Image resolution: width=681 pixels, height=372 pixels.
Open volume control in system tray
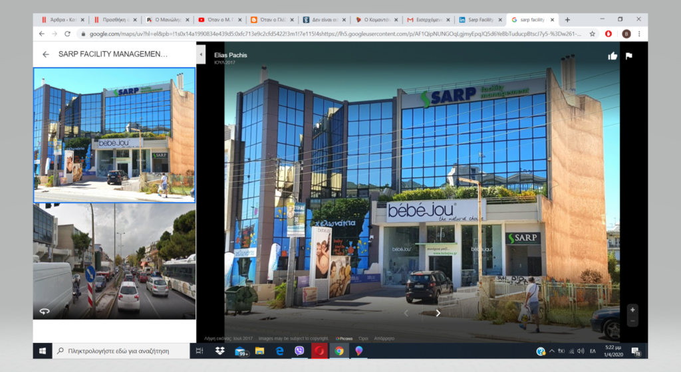(x=581, y=351)
